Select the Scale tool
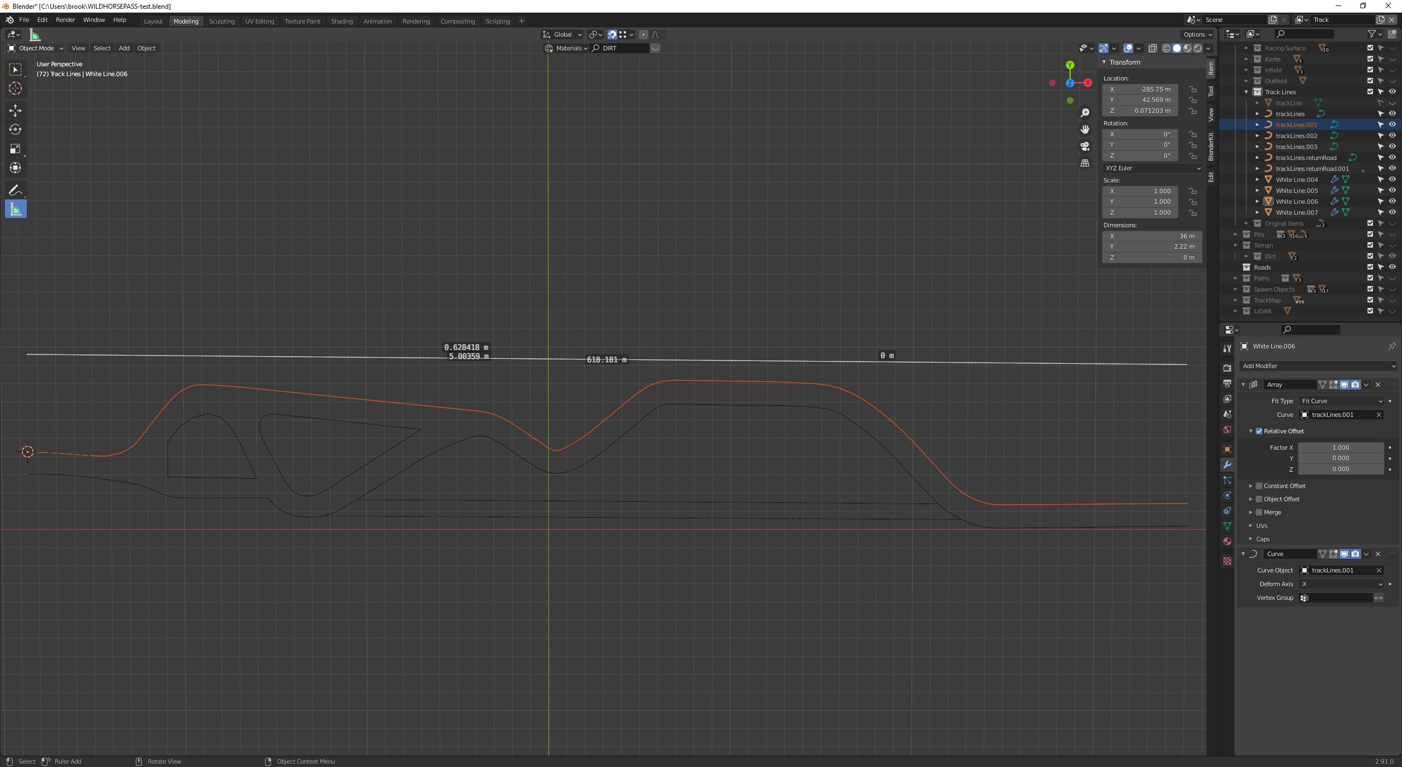1402x767 pixels. 15,148
